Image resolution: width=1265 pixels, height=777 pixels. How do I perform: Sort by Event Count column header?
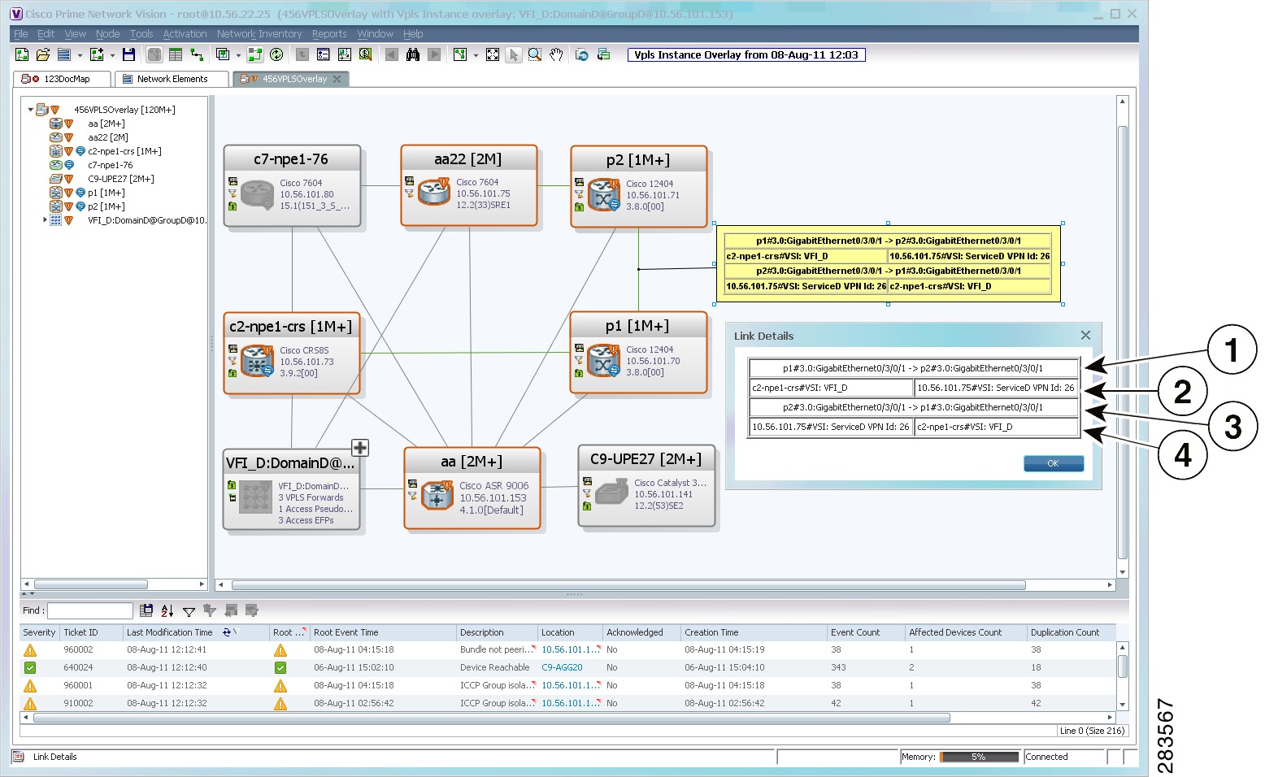click(866, 632)
